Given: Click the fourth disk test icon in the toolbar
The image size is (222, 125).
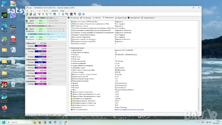Looking at the screenshot, I should (x=50, y=14).
